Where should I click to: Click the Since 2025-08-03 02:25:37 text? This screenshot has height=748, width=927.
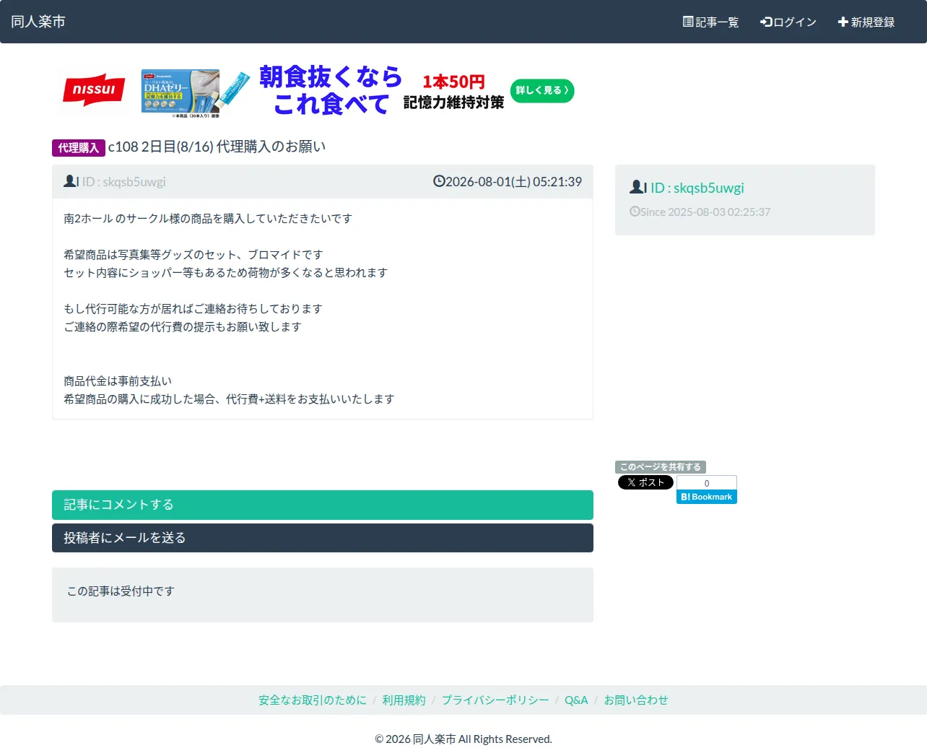[705, 212]
